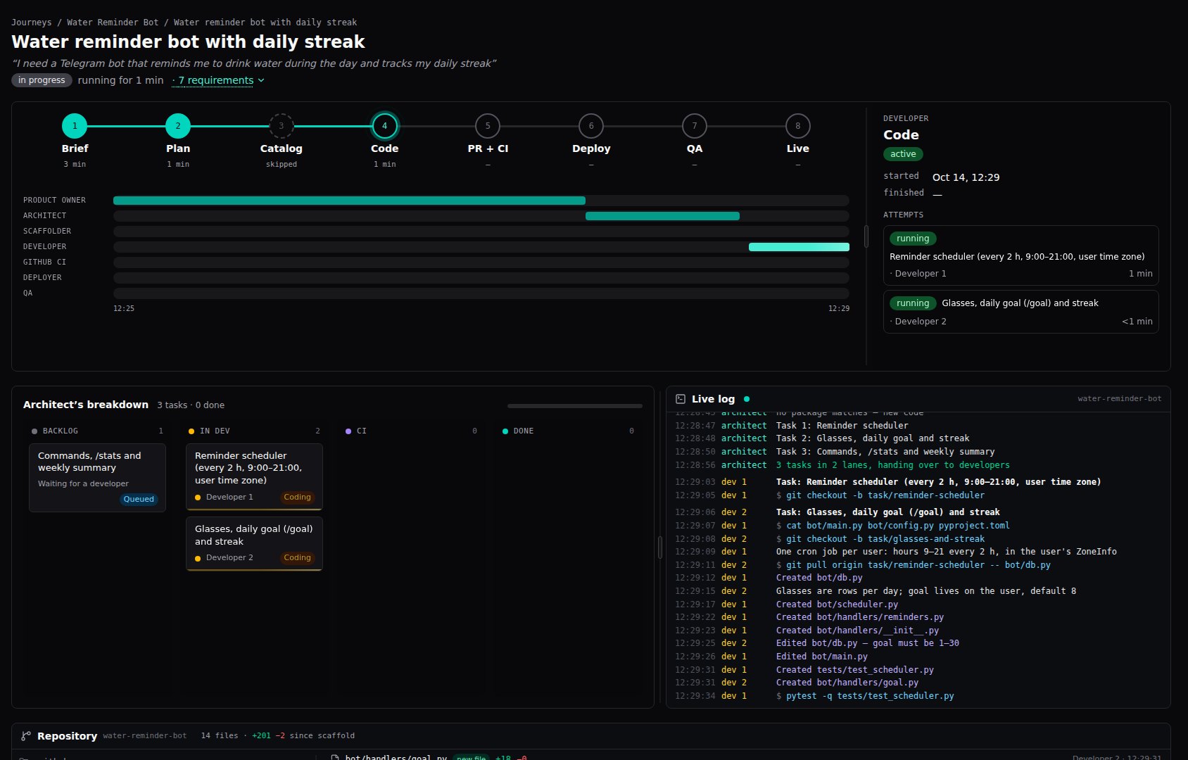Open Deploy step 6 circle
The image size is (1188, 760).
(591, 126)
